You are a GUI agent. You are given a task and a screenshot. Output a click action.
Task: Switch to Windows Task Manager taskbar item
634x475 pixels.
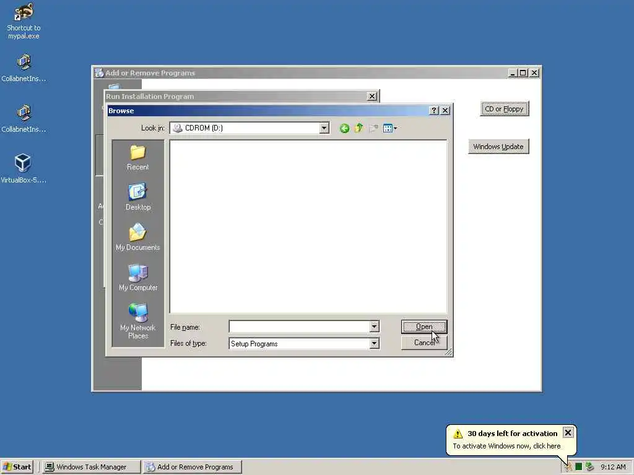pos(92,467)
